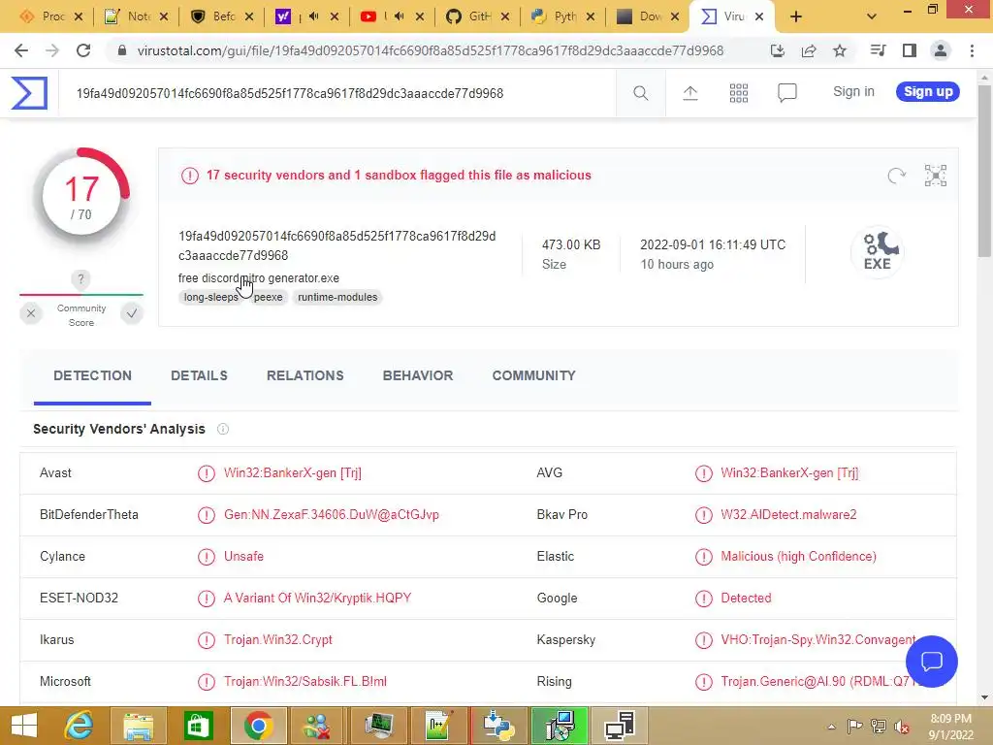Viewport: 993px width, 745px height.
Task: Vote positive with the check icon
Action: (132, 313)
